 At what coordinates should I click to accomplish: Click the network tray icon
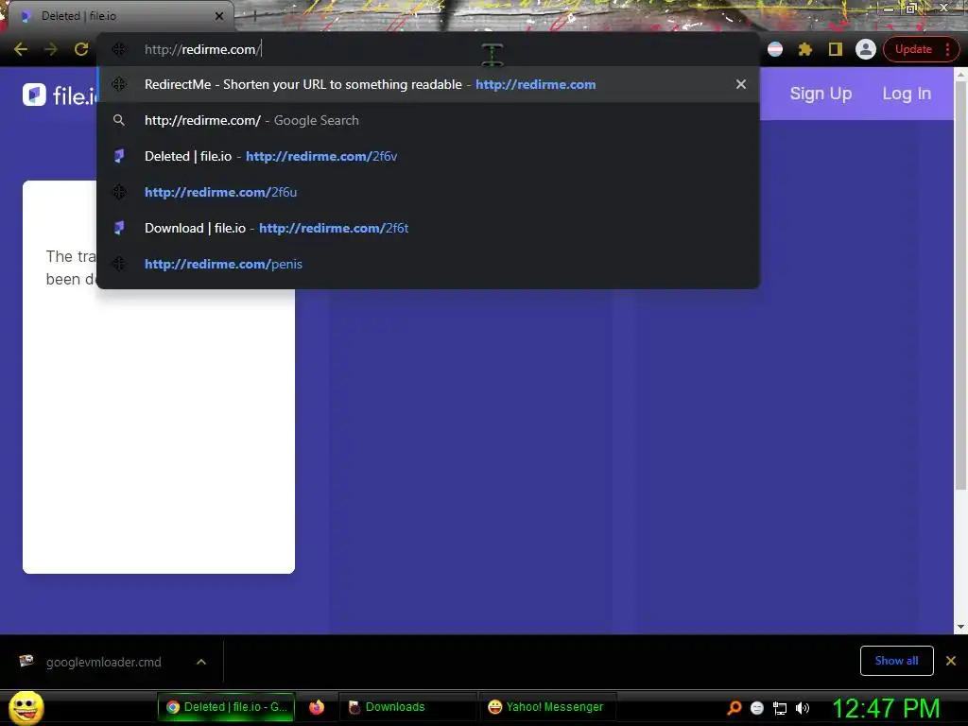[780, 708]
